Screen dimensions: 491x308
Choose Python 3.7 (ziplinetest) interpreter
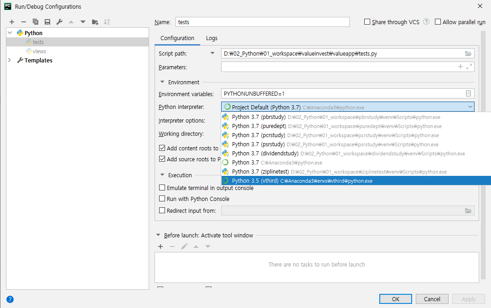(356, 171)
